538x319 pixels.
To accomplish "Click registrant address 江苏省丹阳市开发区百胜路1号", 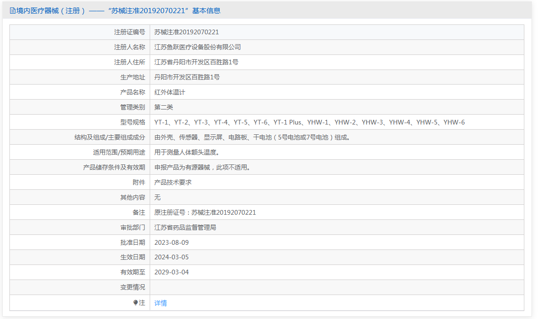I will coord(196,62).
